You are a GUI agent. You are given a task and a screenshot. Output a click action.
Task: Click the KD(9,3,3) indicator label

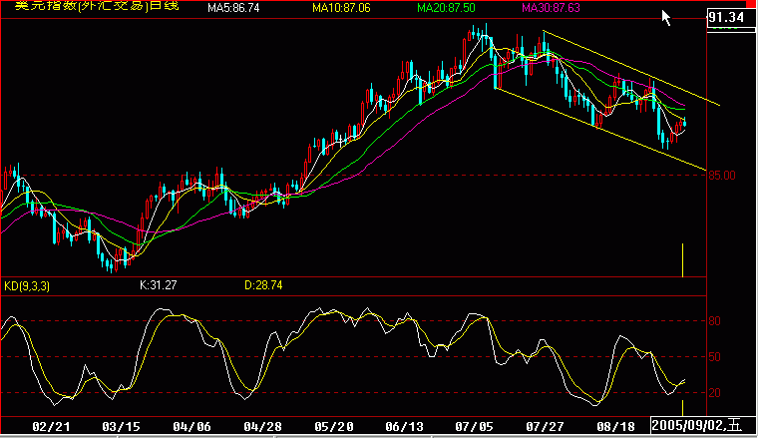pyautogui.click(x=27, y=286)
